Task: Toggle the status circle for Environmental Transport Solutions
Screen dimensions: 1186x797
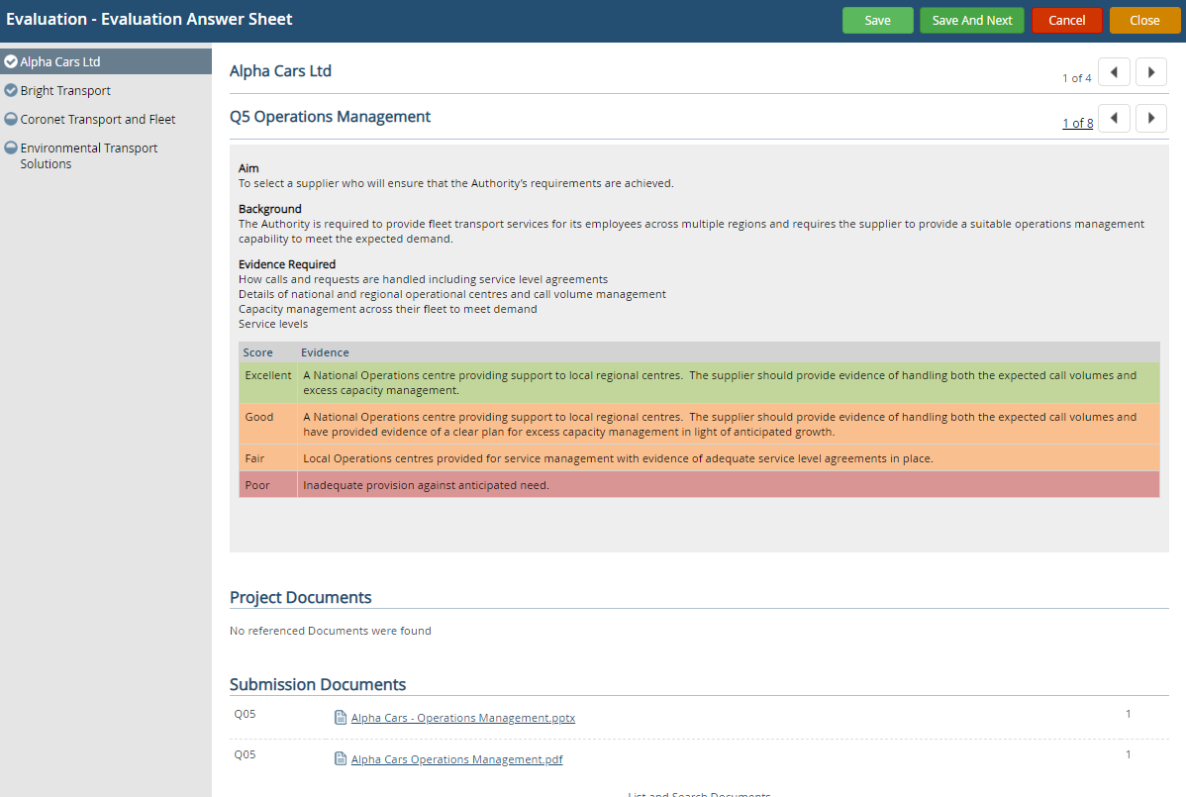Action: click(x=12, y=148)
